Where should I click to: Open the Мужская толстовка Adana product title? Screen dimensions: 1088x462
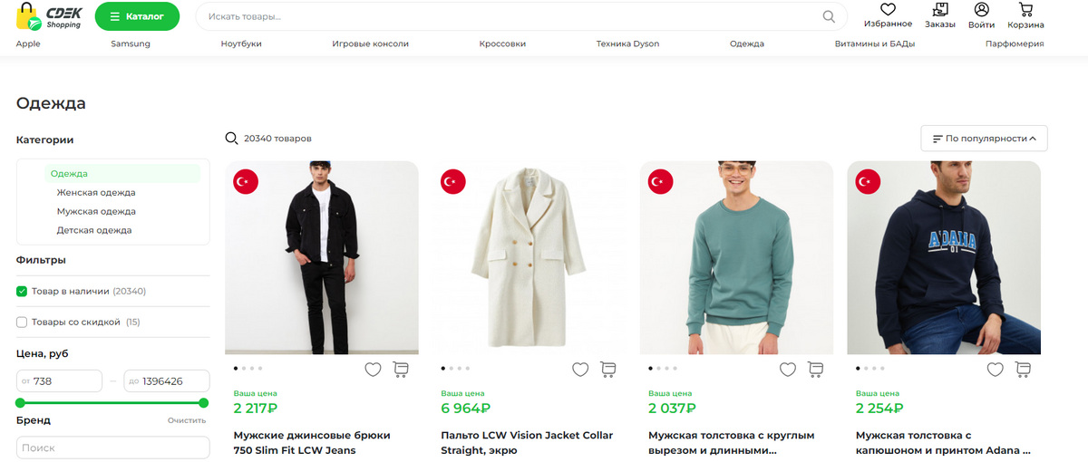[x=943, y=442]
